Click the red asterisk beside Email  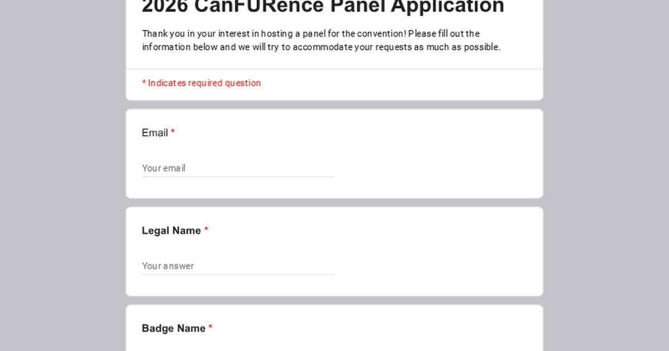pyautogui.click(x=173, y=133)
